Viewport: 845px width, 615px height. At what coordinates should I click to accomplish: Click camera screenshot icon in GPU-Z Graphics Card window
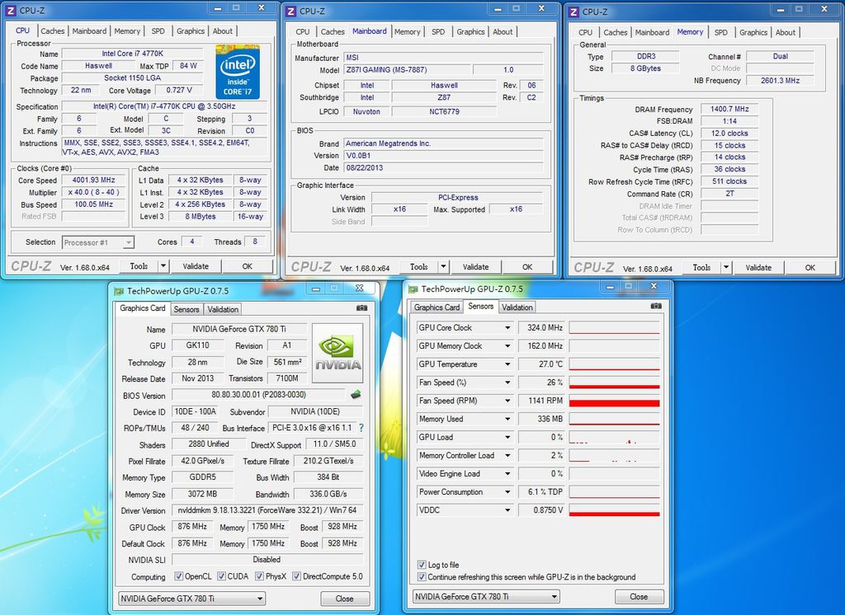(x=361, y=308)
